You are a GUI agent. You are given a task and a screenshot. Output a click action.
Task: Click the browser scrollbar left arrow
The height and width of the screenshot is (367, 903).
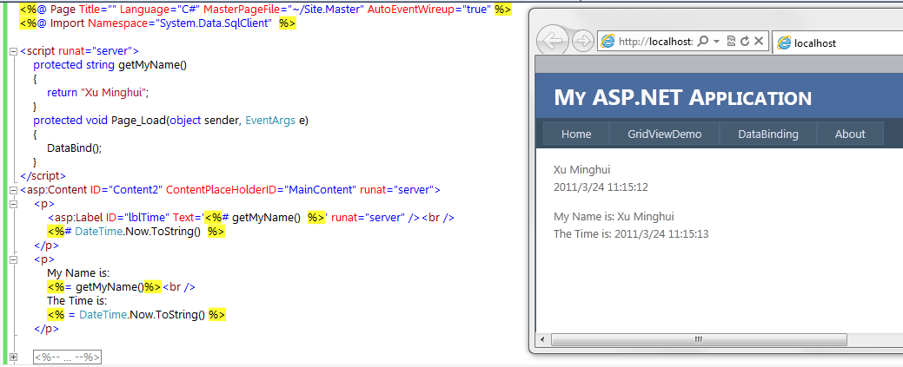(542, 339)
